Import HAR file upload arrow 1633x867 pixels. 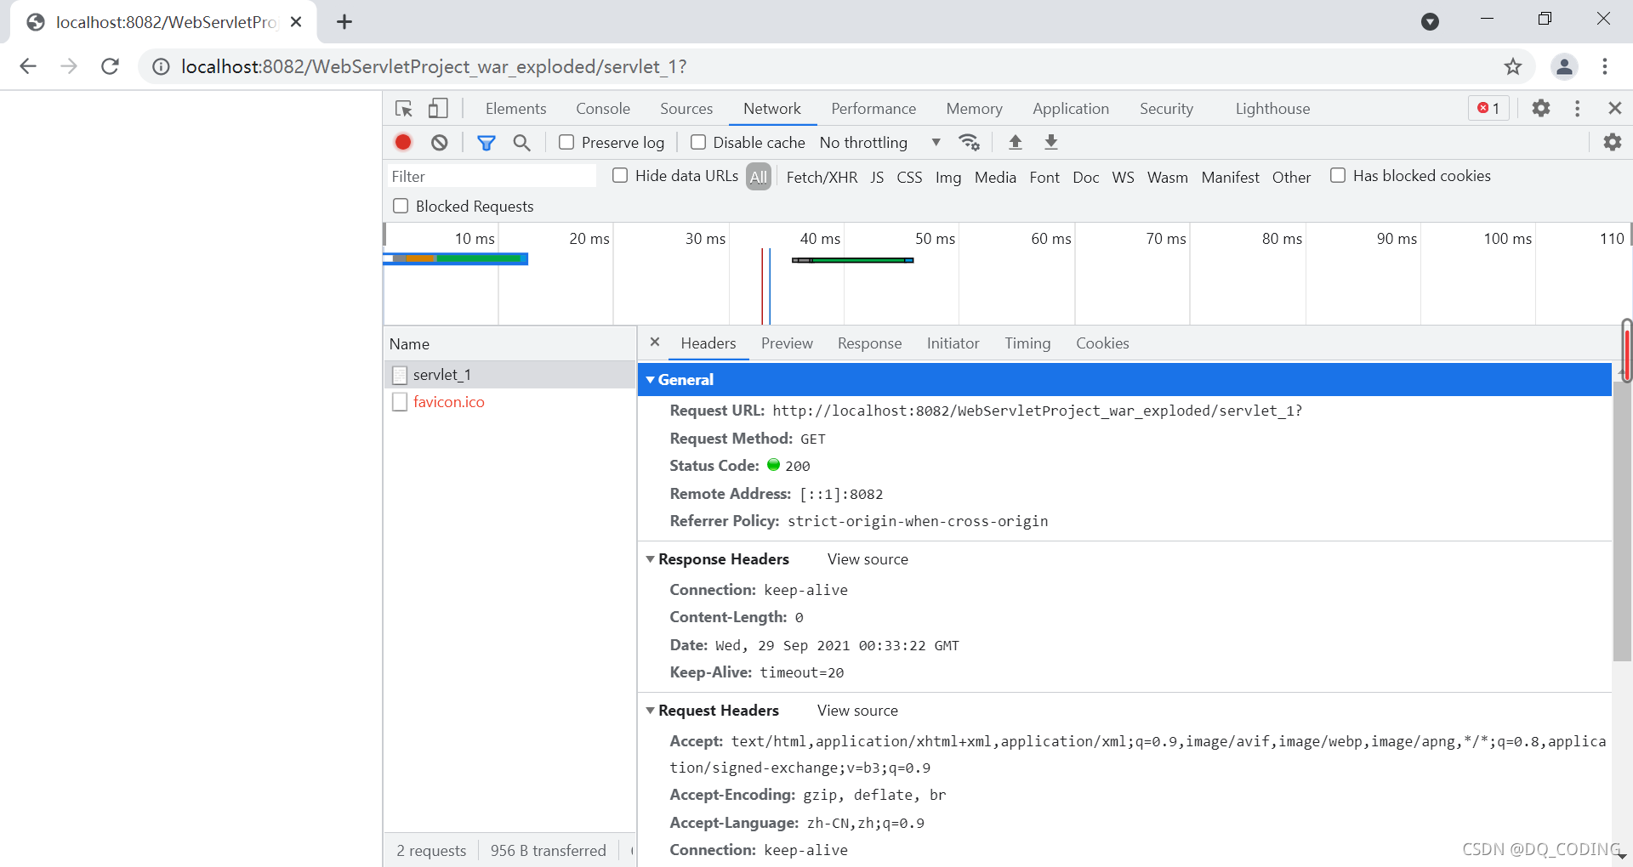pyautogui.click(x=1015, y=142)
